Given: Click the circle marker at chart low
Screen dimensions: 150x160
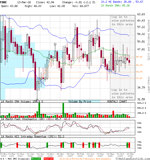Looking at the screenshot, I should tap(37, 99).
